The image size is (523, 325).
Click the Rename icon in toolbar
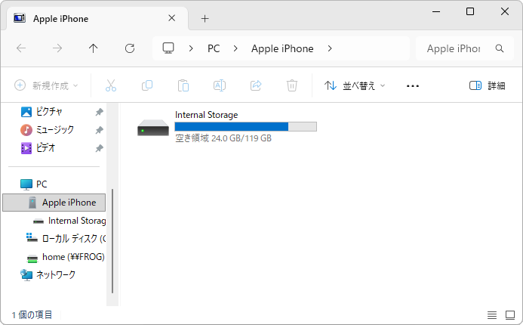pos(220,85)
